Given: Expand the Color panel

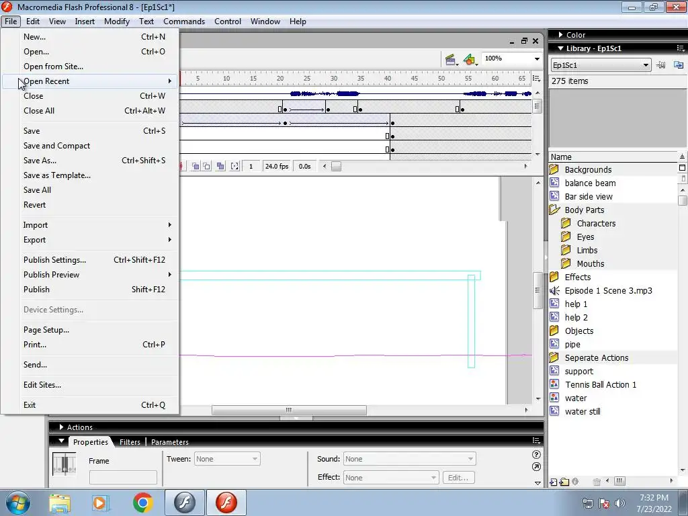Looking at the screenshot, I should click(x=561, y=35).
